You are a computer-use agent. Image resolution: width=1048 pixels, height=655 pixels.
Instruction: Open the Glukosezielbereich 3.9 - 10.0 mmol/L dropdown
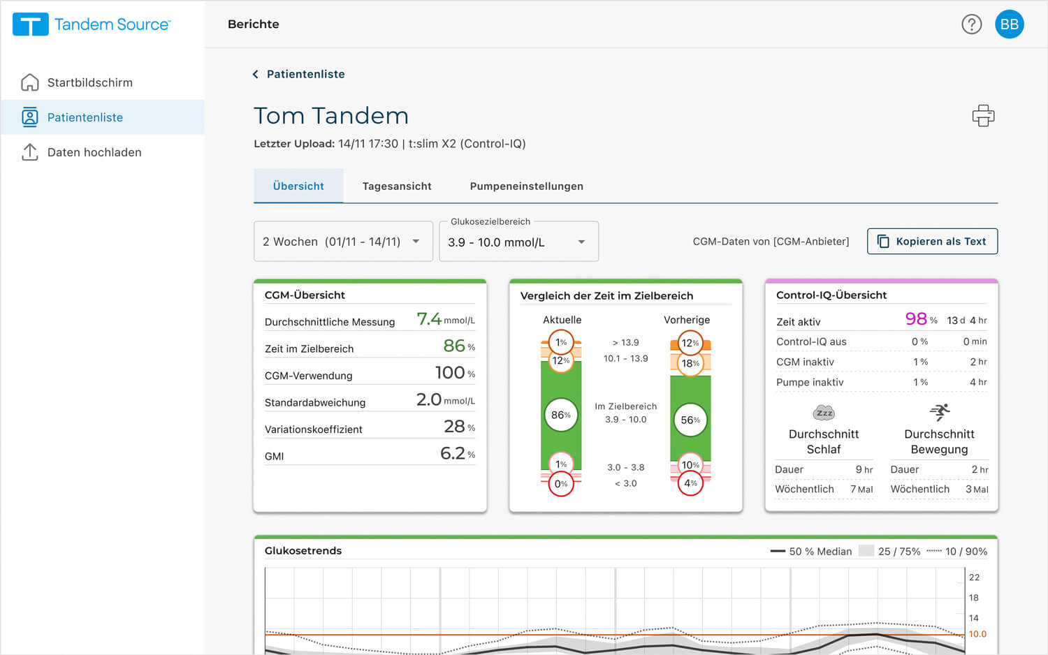coord(518,242)
